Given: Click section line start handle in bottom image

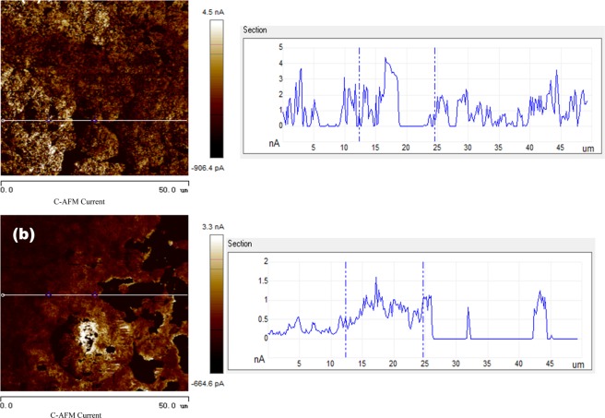Looking at the screenshot, I should [x=3, y=295].
